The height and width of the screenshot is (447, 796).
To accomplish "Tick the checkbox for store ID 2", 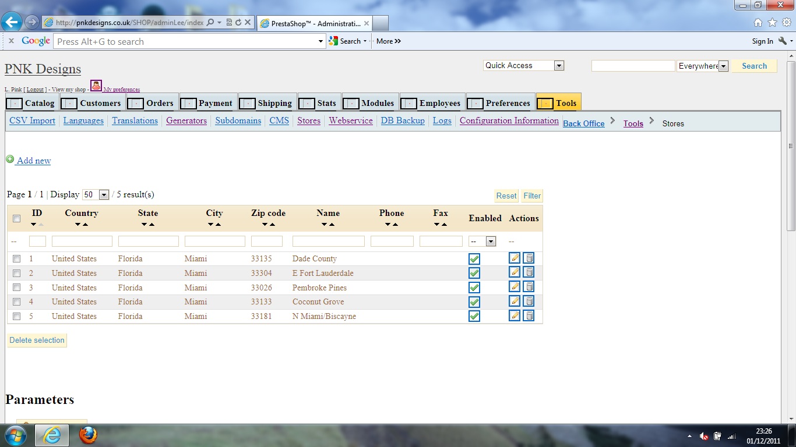I will coord(17,273).
